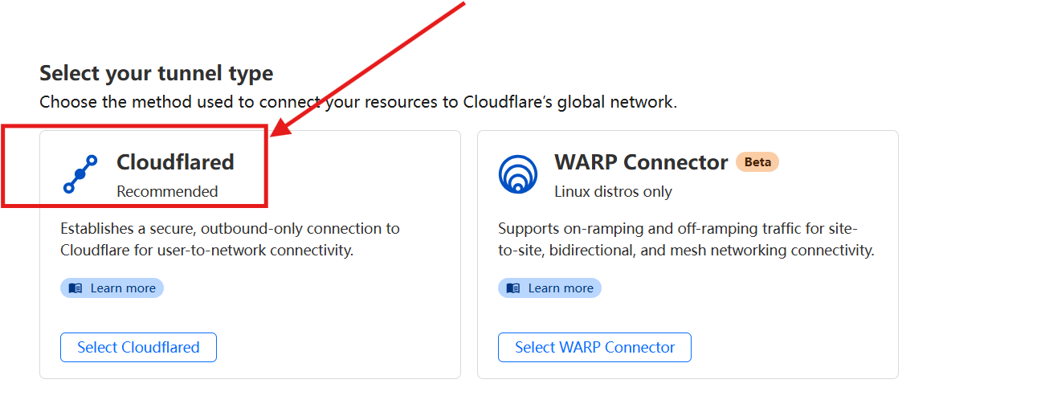Screen dimensions: 1041x408
Task: Click the Recommended label under Cloudflared
Action: click(167, 192)
